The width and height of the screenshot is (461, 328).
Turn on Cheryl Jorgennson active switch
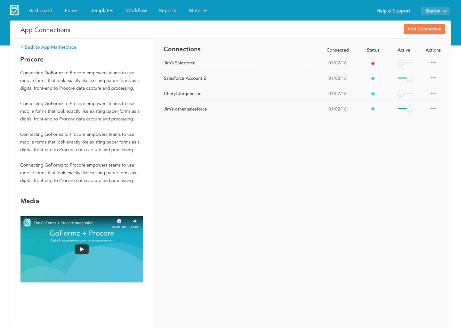405,94
